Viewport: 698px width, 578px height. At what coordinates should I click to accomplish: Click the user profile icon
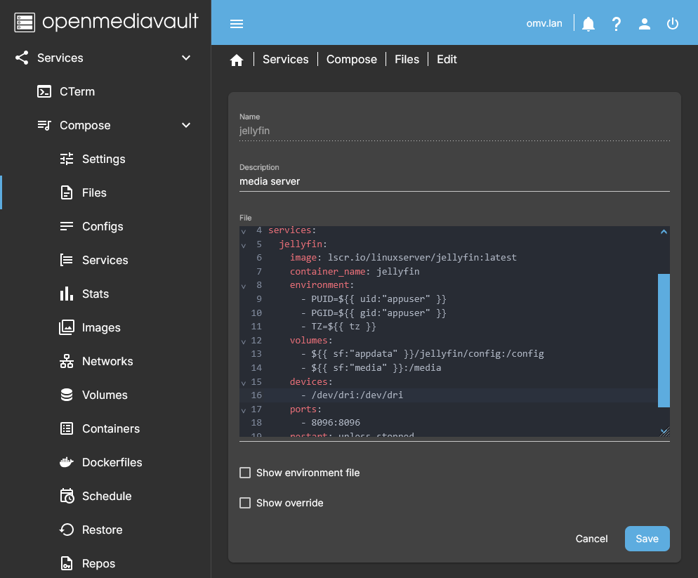point(645,24)
